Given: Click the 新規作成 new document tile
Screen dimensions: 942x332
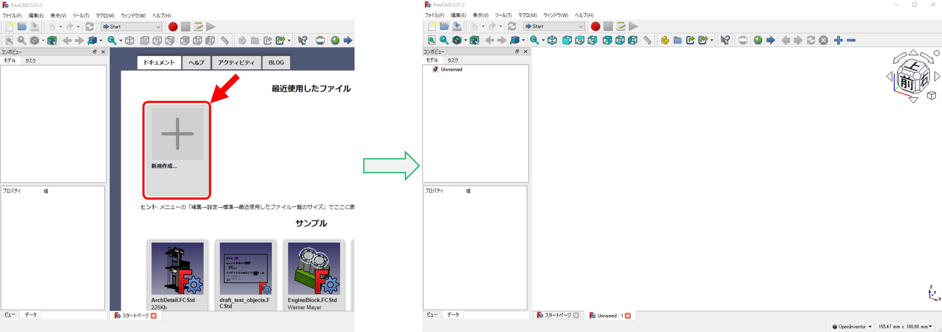Looking at the screenshot, I should coord(177,149).
